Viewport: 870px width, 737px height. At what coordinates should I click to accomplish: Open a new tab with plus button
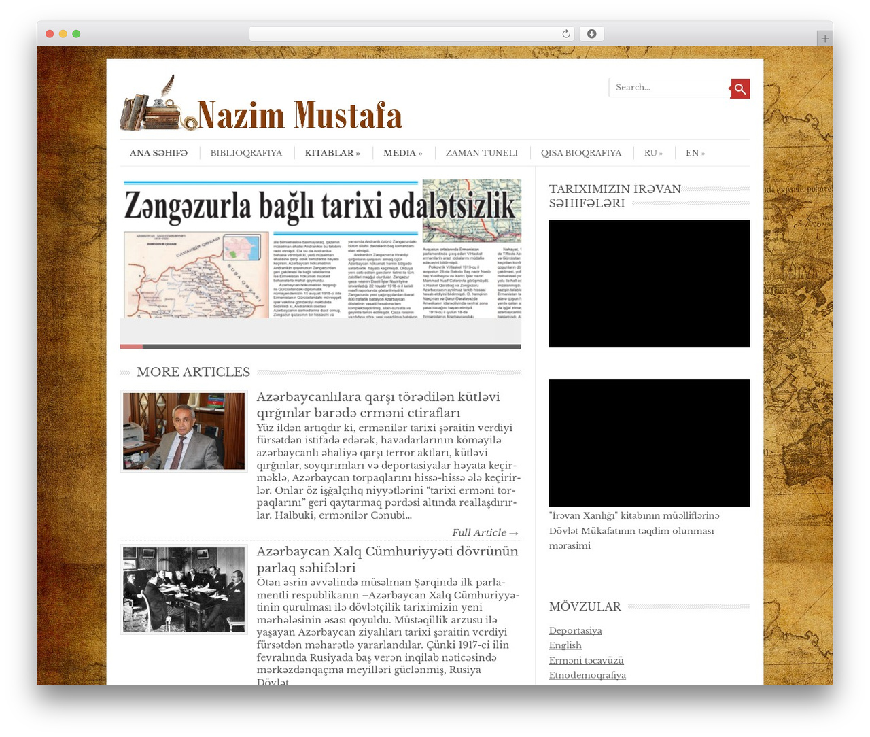tap(824, 39)
